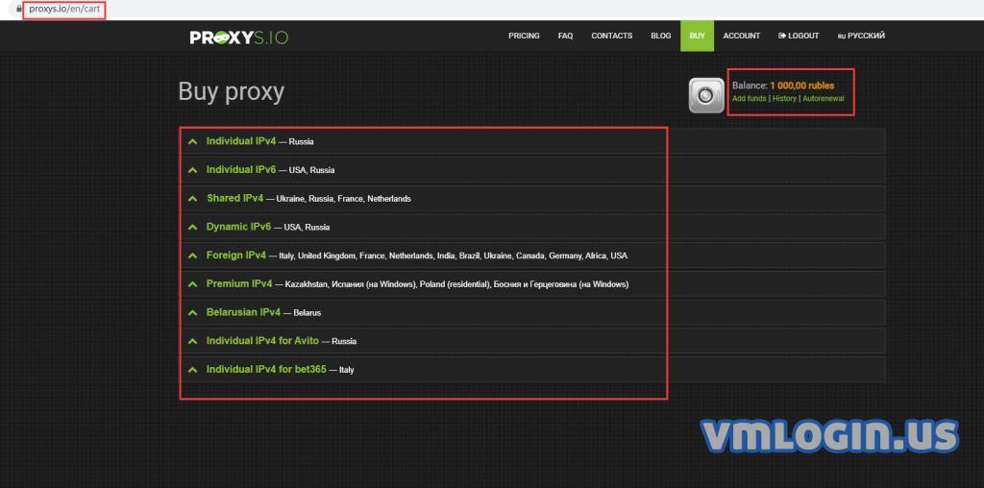Image resolution: width=984 pixels, height=488 pixels.
Task: Open balance History link
Action: click(784, 99)
